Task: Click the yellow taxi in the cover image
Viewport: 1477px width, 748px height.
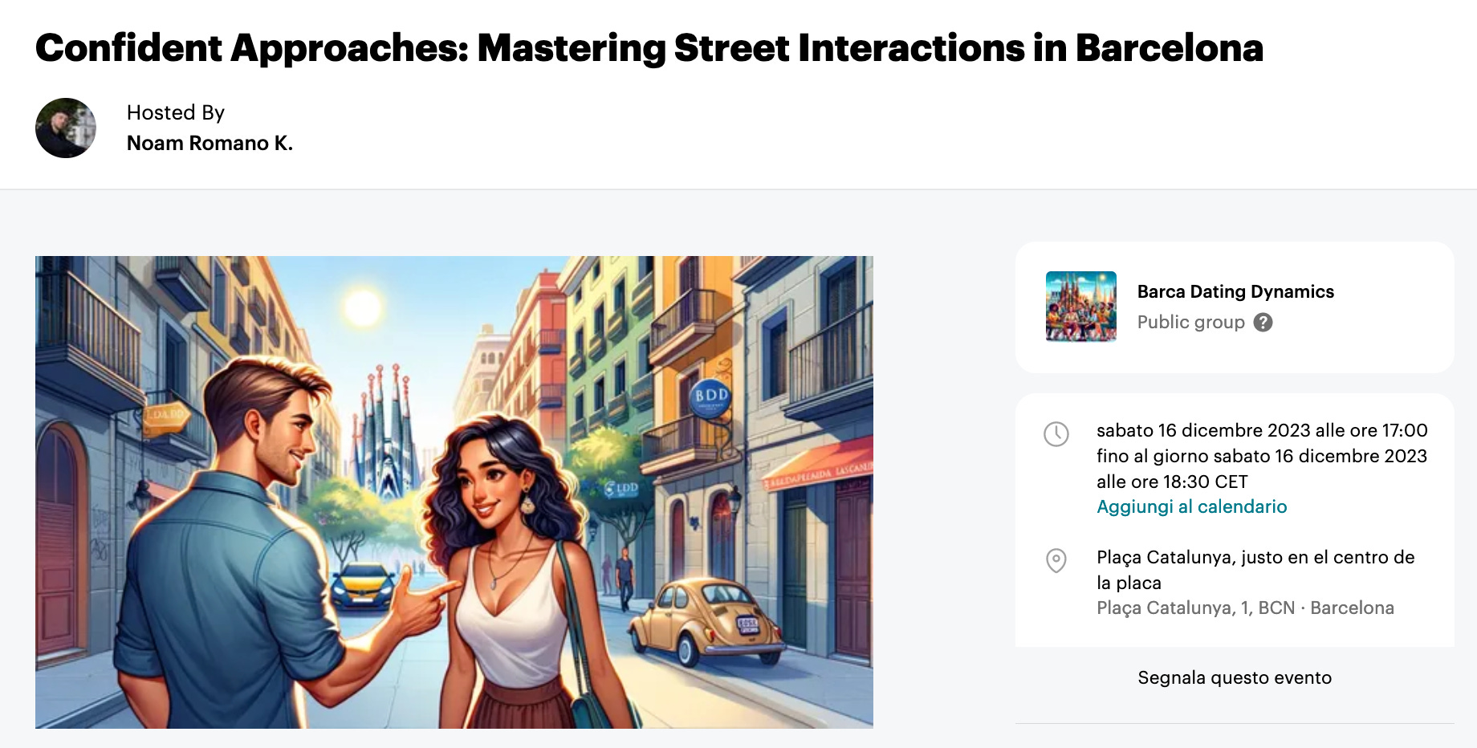Action: tap(364, 587)
